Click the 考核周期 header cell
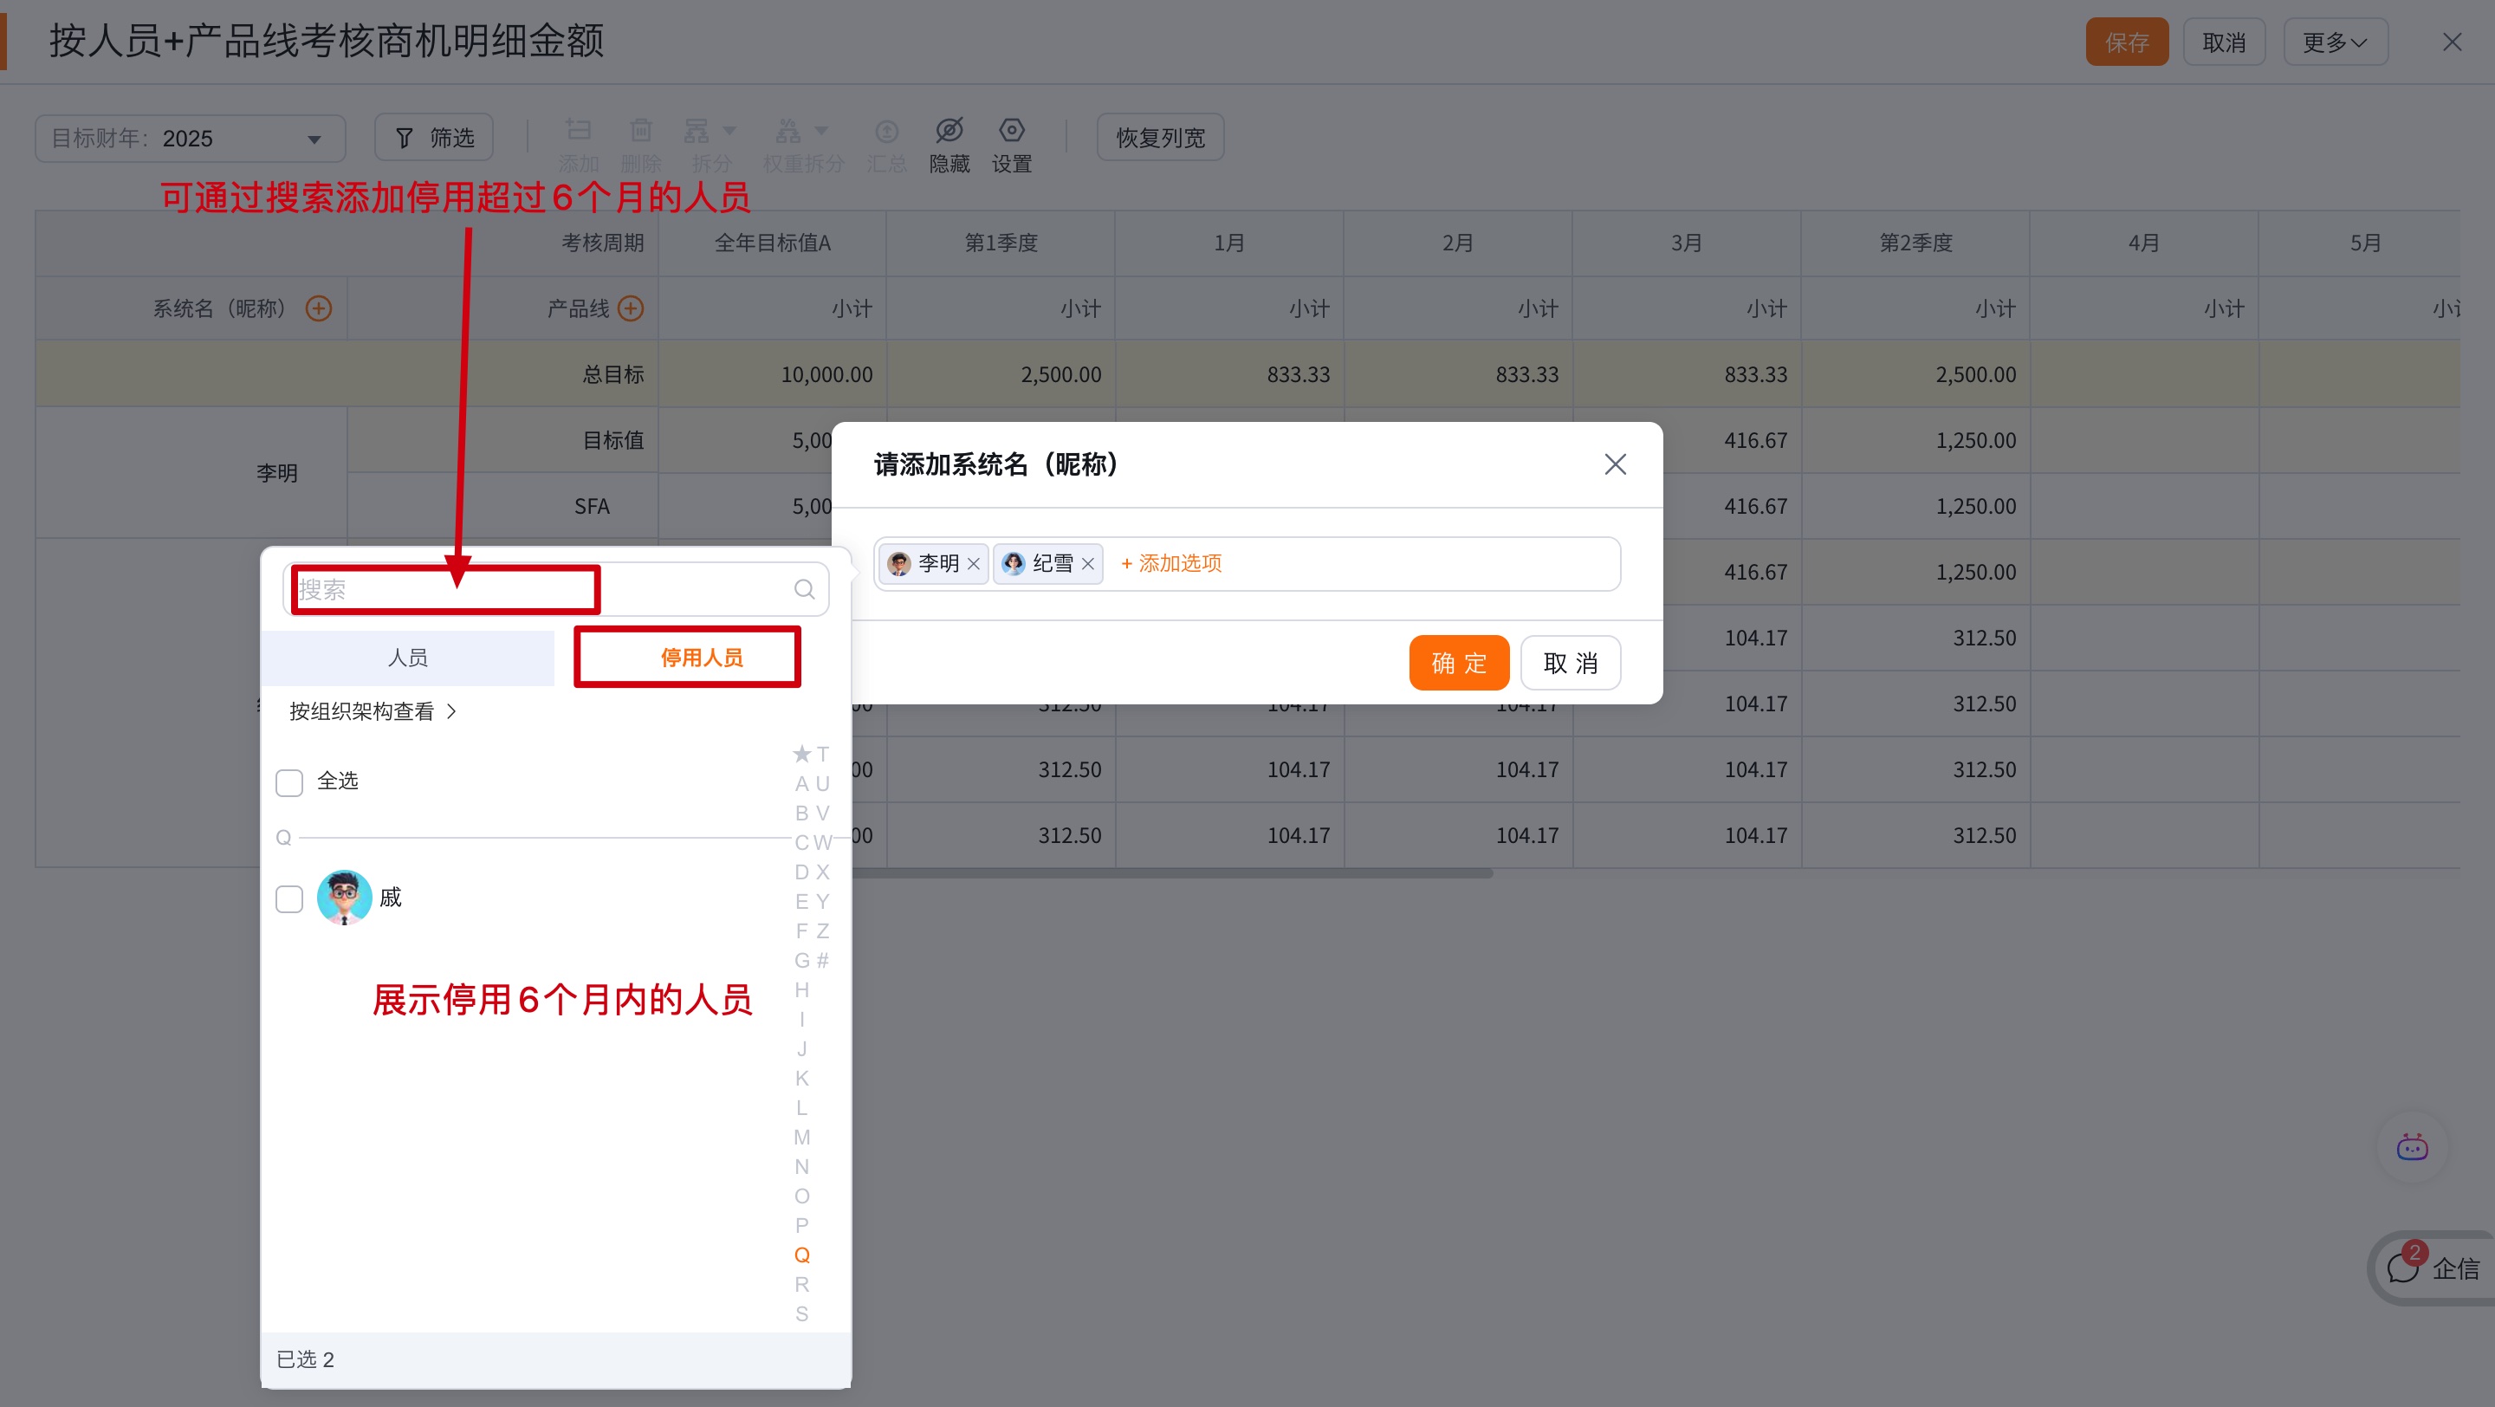Screen dimensions: 2495x1407 (x=347, y=244)
